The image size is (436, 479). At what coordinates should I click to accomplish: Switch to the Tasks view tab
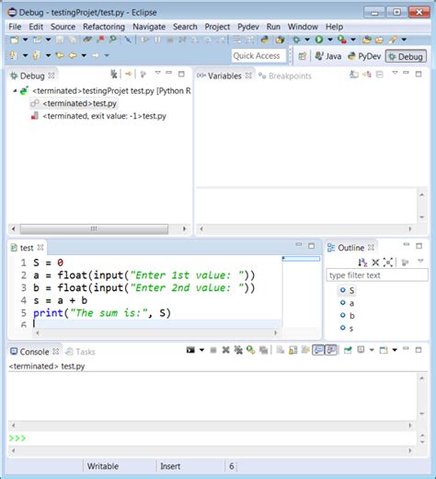tap(81, 352)
